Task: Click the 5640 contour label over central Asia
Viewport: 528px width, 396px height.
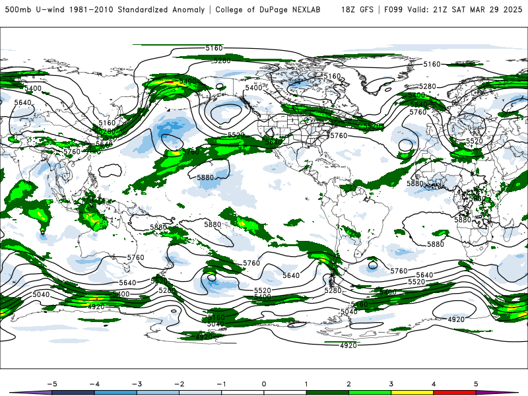Action: pos(22,102)
